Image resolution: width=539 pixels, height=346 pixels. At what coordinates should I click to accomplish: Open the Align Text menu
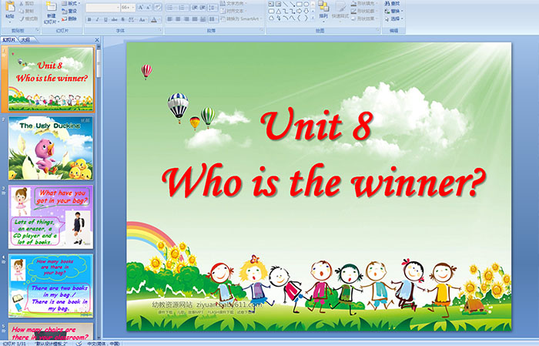point(232,11)
